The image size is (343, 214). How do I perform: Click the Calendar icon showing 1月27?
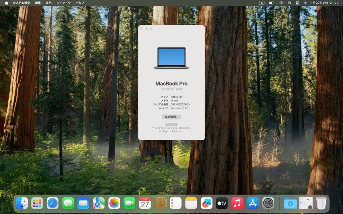(145, 203)
